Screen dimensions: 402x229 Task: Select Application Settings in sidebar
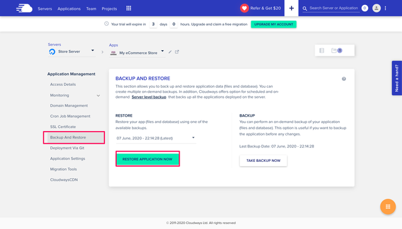[67, 159]
